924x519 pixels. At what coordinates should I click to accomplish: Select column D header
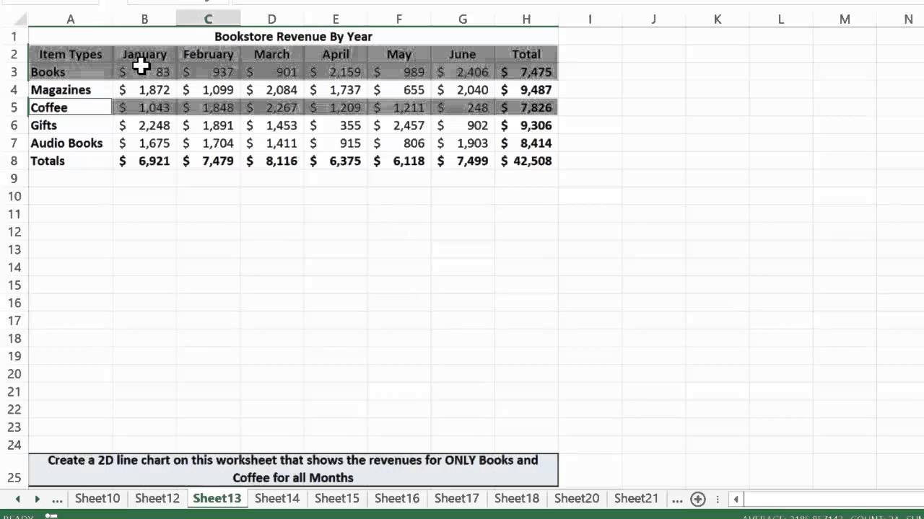(x=271, y=19)
